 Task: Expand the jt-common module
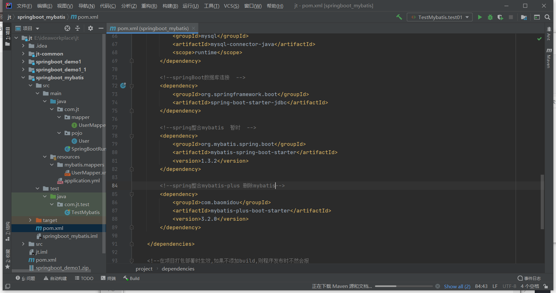coord(23,54)
